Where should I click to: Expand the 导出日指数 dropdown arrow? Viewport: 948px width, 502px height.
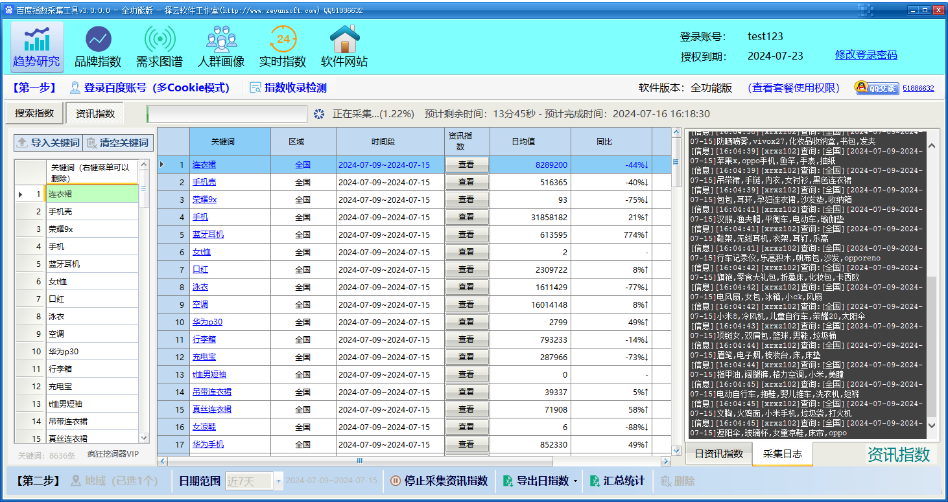pos(576,481)
